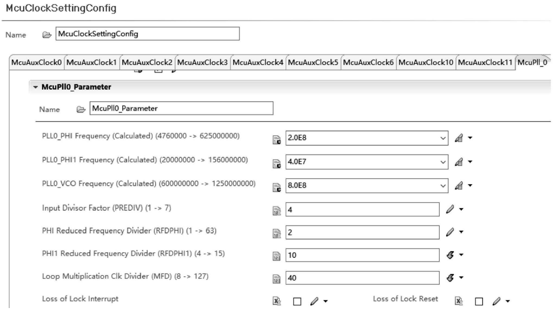Click the integer parameter icon for RFDPHI divider

[276, 233]
